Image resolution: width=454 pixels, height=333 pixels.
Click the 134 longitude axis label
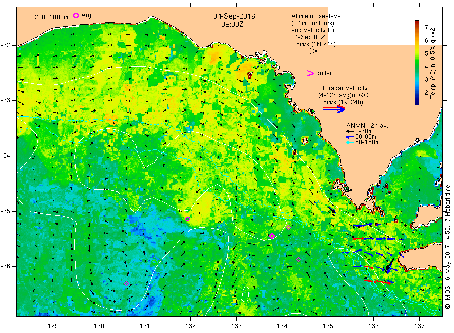coord(282,326)
